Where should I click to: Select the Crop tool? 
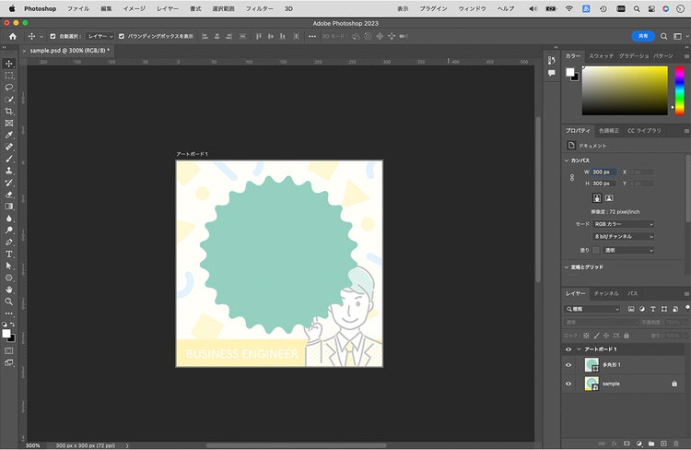tap(9, 112)
